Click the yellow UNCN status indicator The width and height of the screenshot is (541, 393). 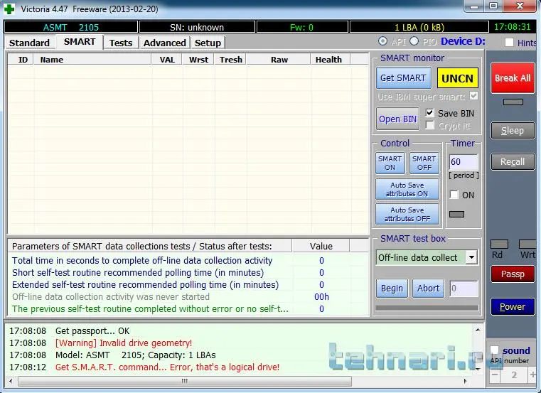pyautogui.click(x=458, y=78)
